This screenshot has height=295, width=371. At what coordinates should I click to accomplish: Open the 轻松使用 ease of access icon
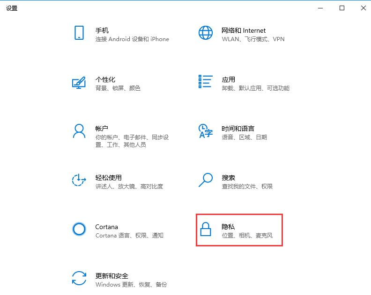[79, 180]
